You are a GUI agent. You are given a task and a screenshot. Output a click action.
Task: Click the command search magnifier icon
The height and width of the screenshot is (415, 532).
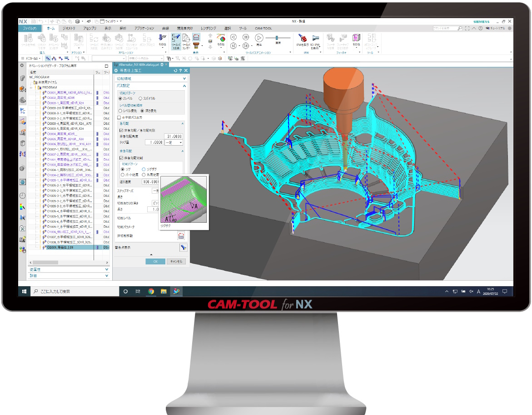pos(460,28)
